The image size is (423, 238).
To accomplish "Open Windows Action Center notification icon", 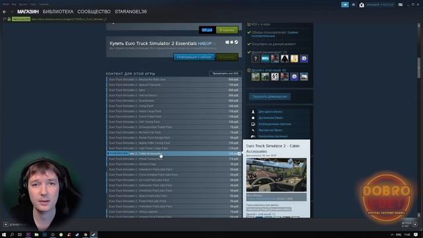I will 416,235.
